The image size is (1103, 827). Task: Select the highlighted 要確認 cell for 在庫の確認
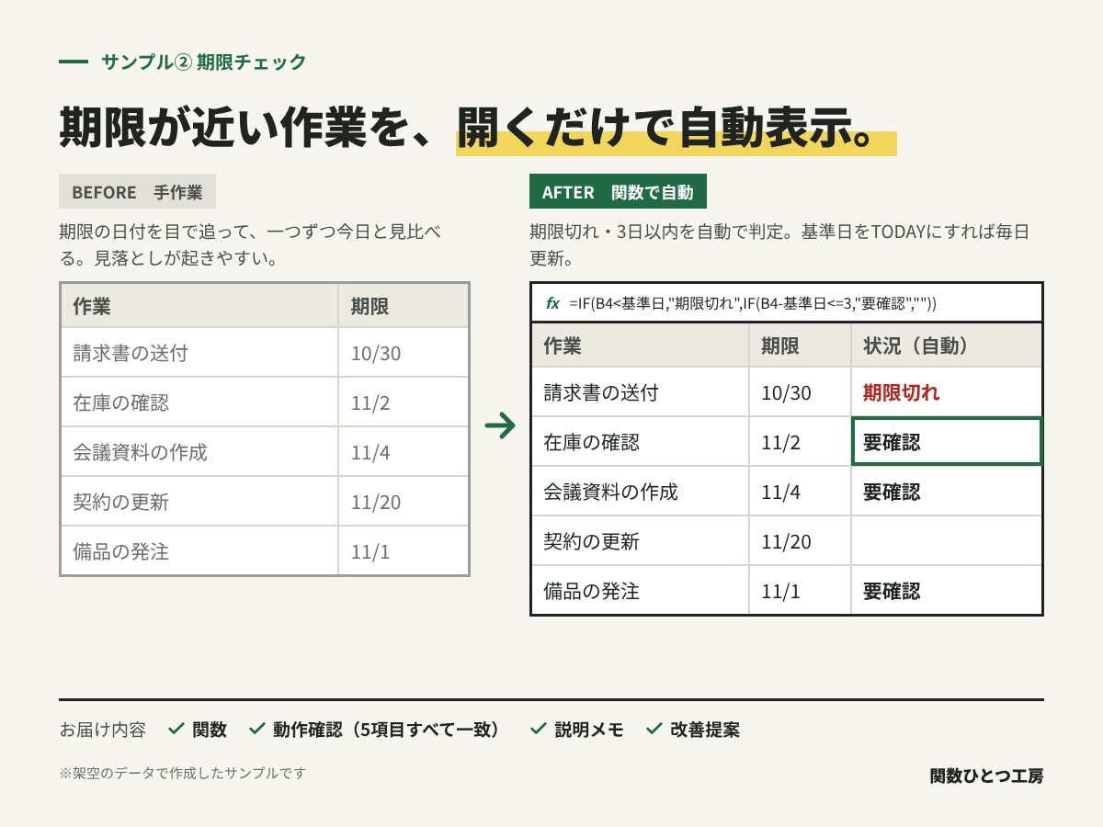point(947,442)
